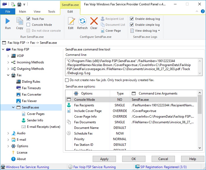Screen dimensions: 206x170
Task: Enable the Console Mode checkbox
Action: coord(28,25)
